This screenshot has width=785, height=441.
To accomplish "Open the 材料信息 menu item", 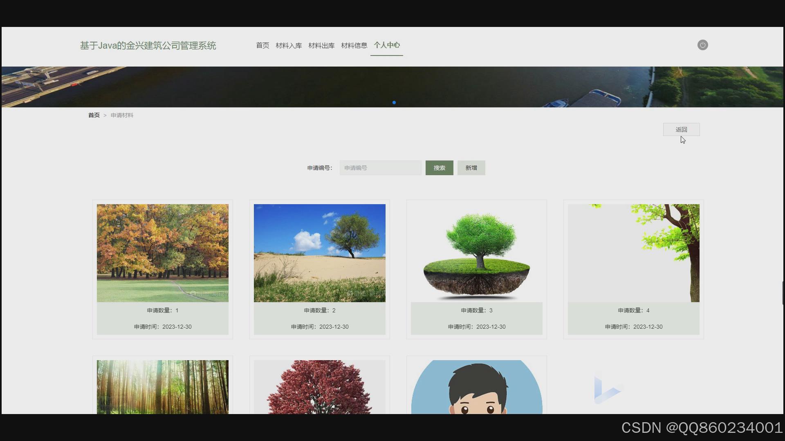I will click(354, 45).
